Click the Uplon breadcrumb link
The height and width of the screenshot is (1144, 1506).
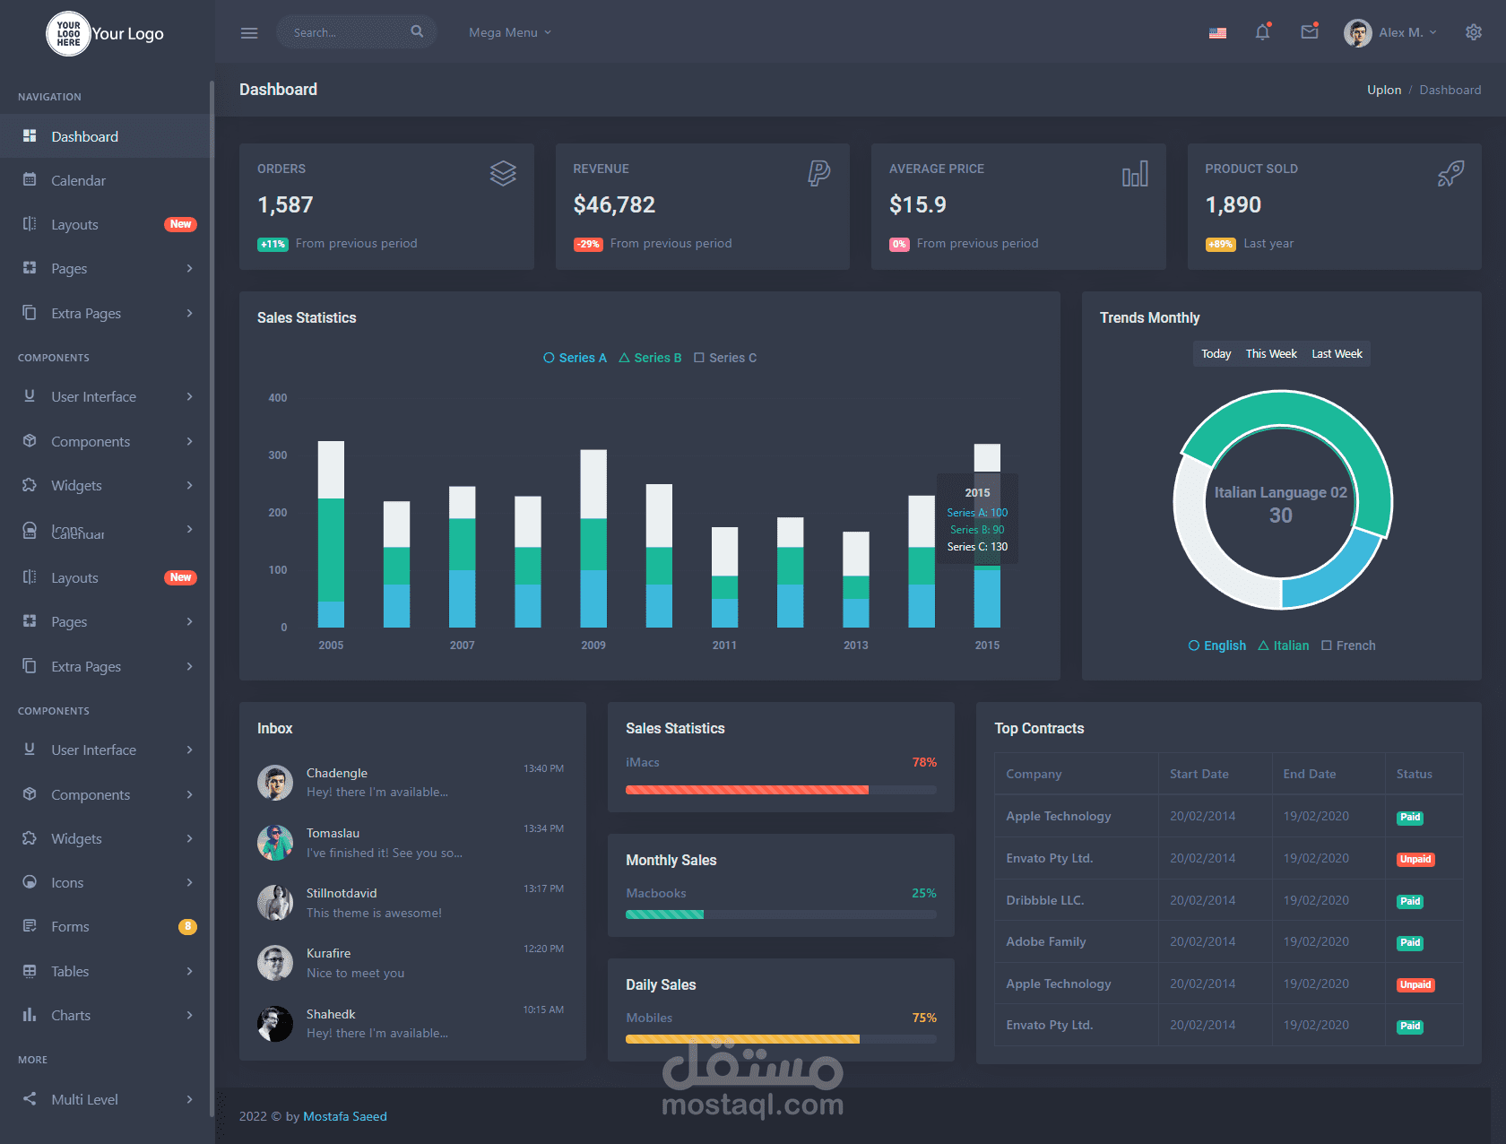click(x=1383, y=90)
